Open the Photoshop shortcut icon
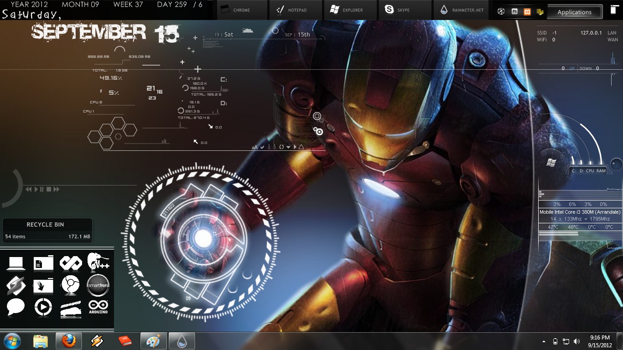The image size is (623, 350). pos(514,12)
